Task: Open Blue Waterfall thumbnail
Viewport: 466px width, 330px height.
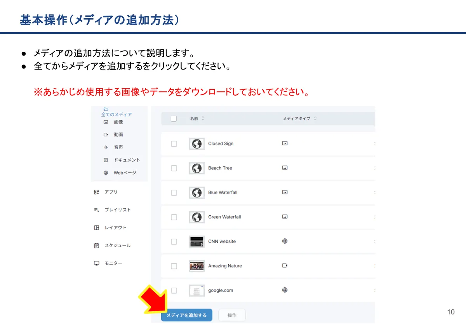Action: click(197, 193)
